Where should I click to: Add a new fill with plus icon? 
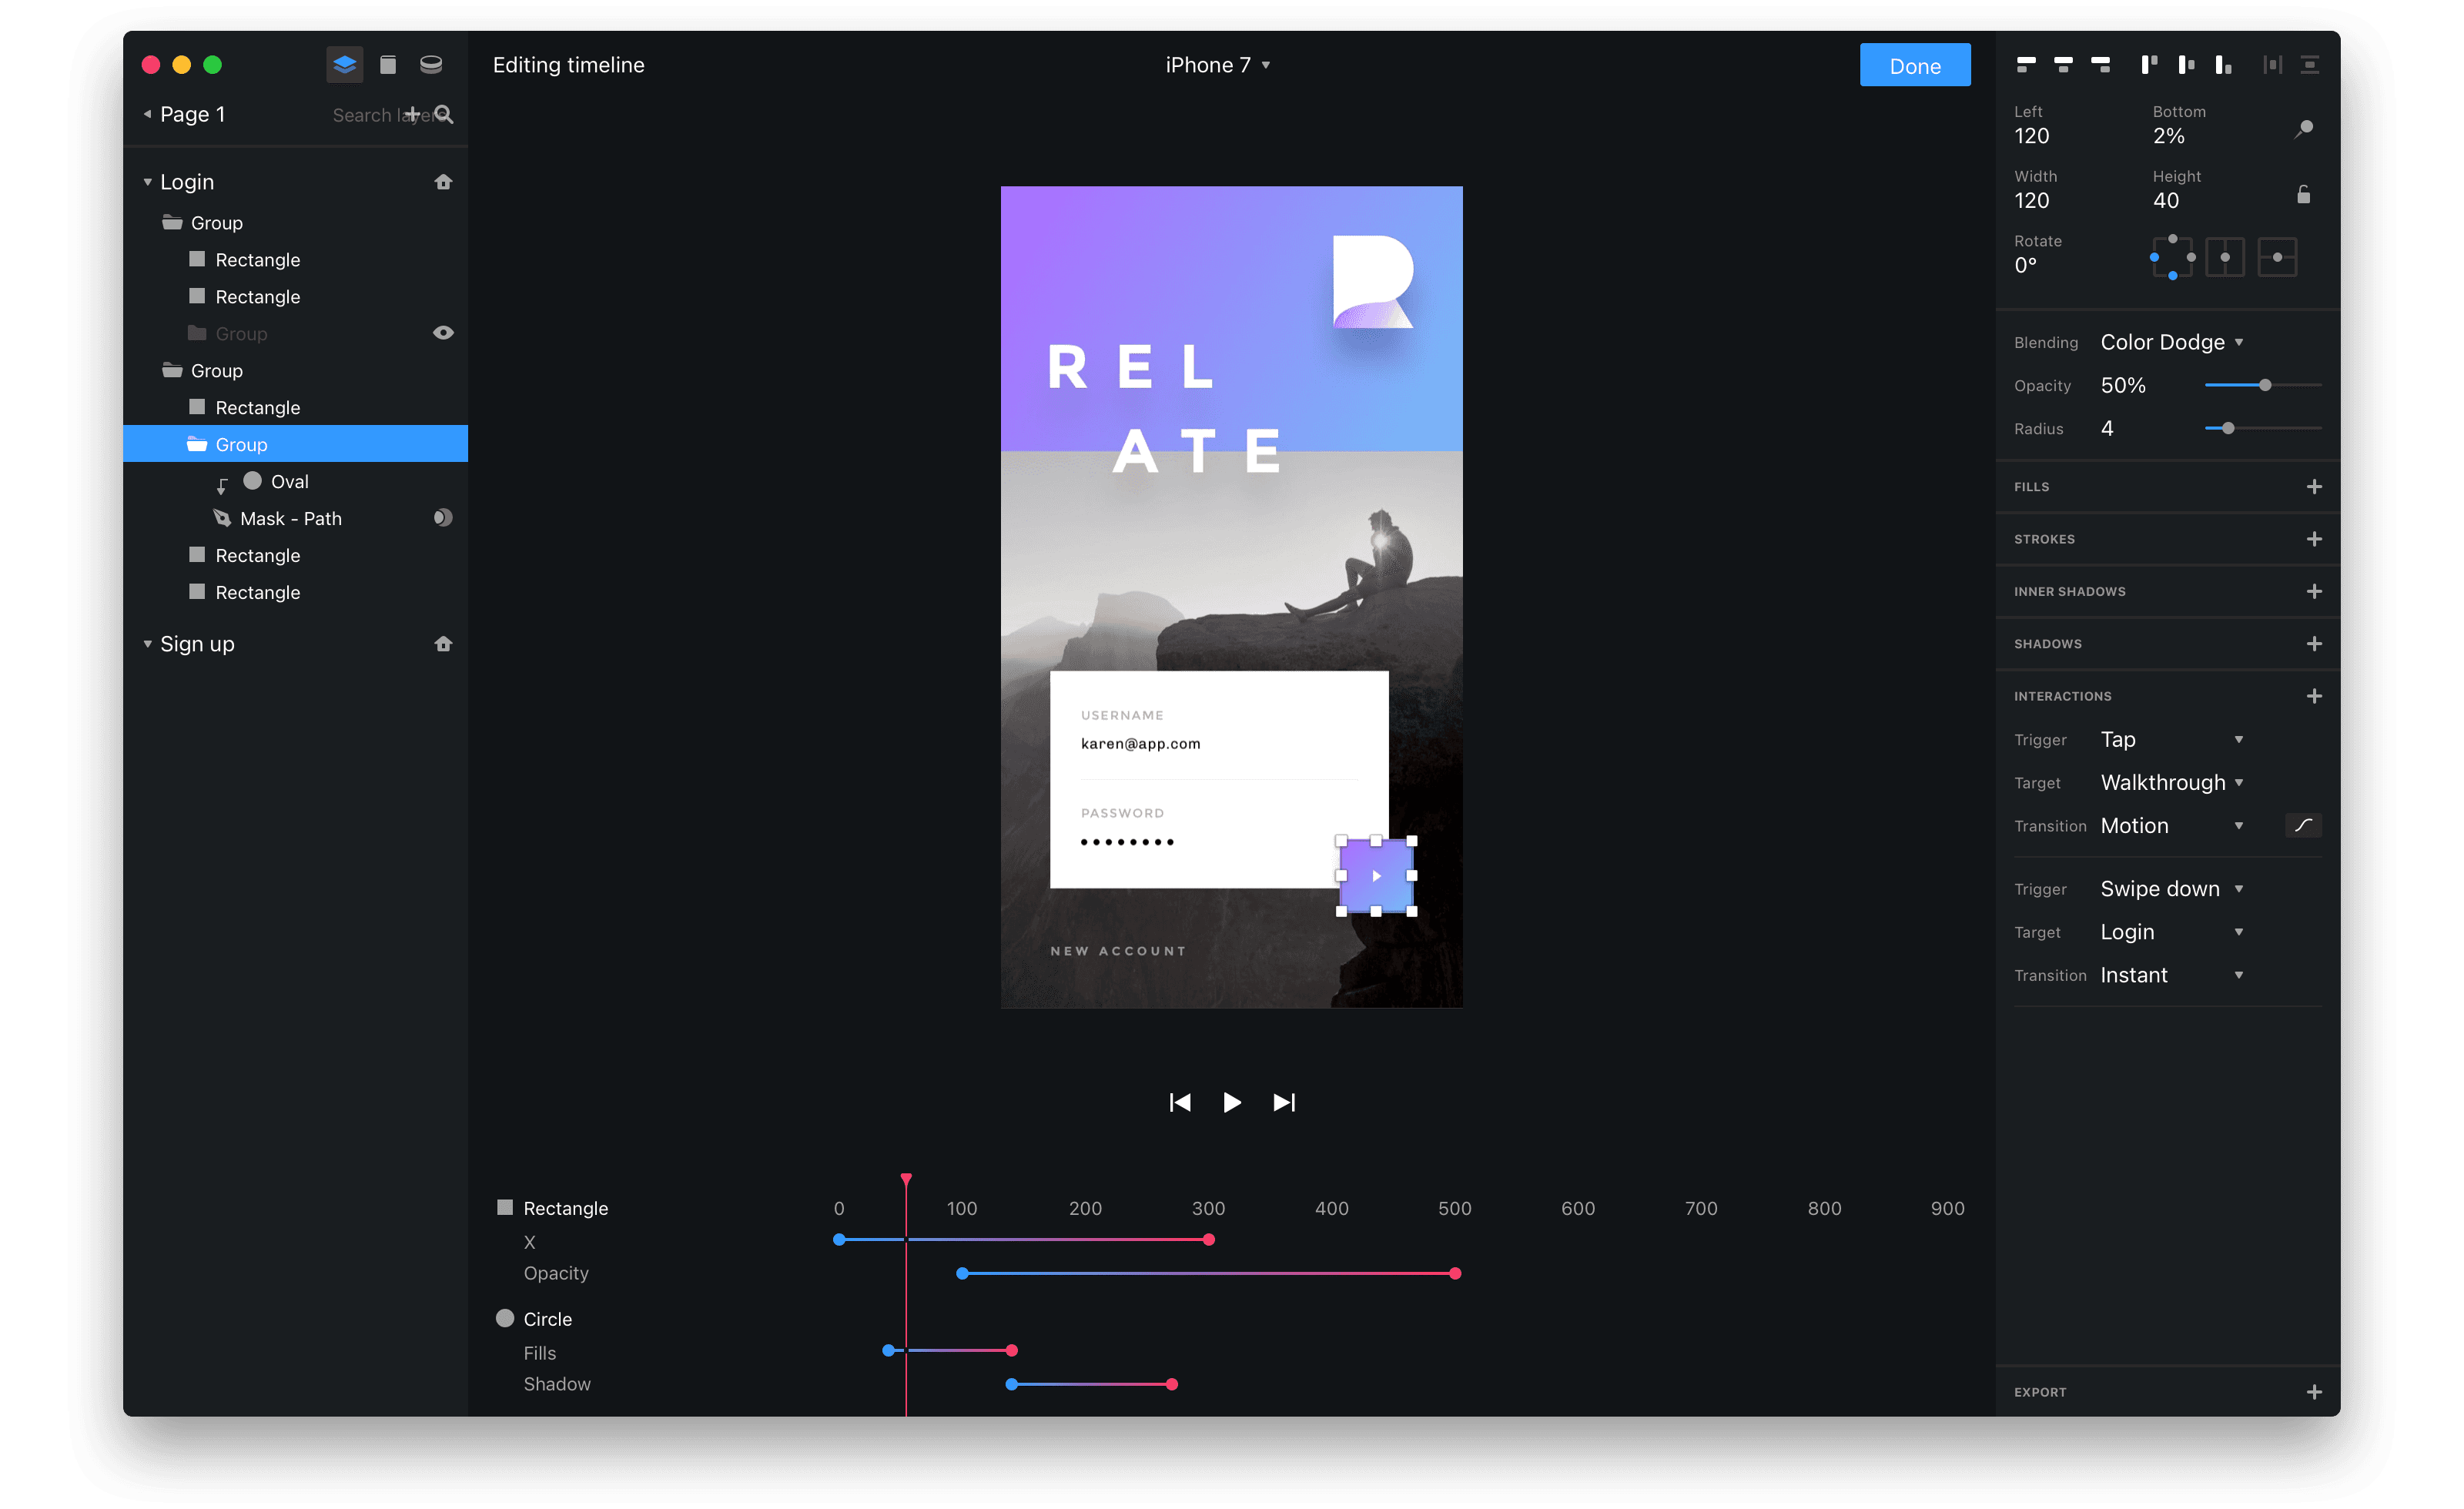[x=2314, y=487]
